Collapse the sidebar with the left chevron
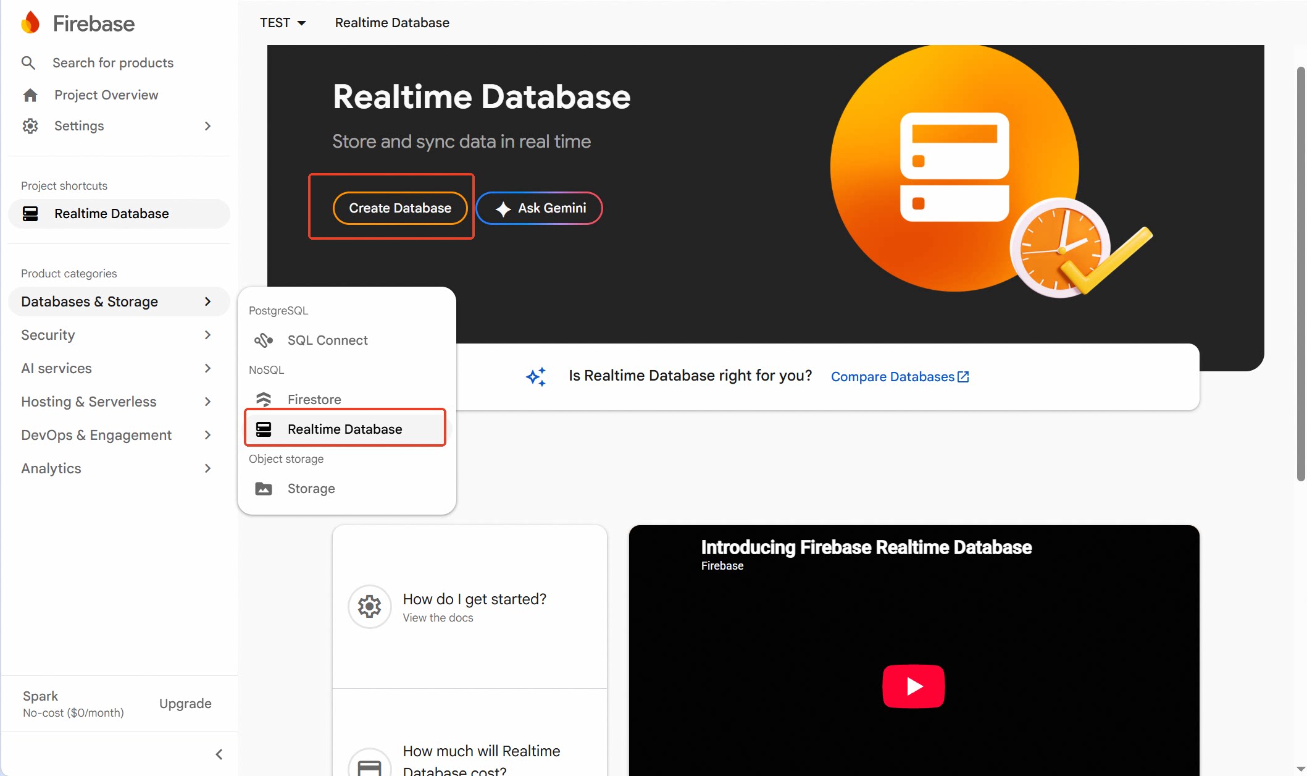 pos(219,754)
